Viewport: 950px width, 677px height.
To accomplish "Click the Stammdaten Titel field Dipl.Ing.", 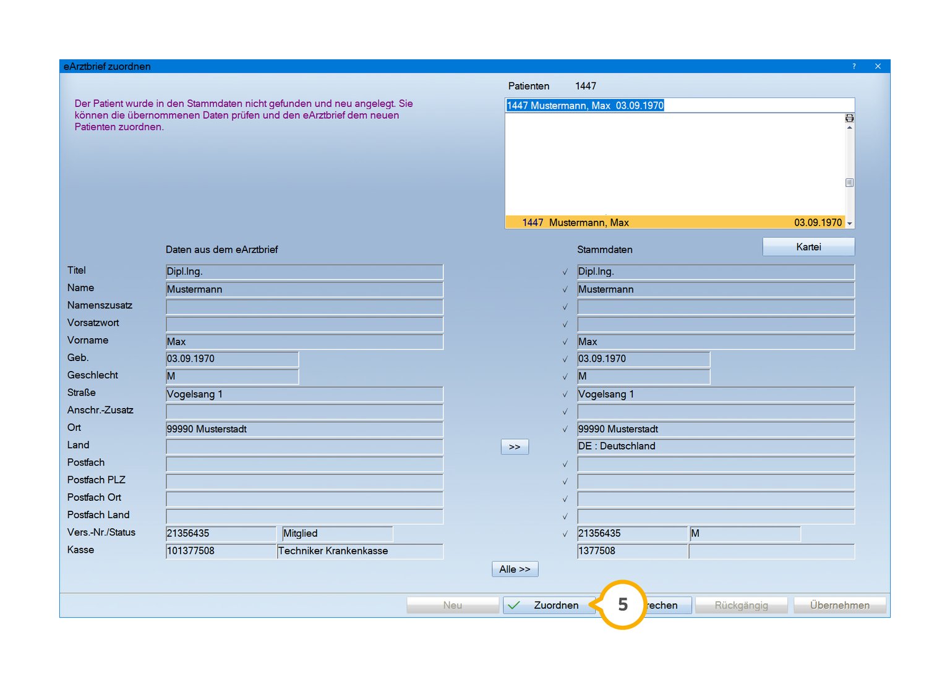I will 716,272.
